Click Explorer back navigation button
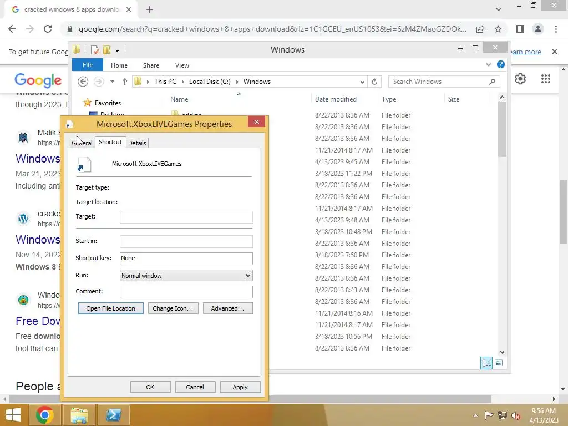Viewport: 568px width, 426px height. [83, 82]
